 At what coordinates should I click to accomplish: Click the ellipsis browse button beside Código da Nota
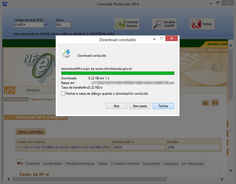(x=46, y=25)
